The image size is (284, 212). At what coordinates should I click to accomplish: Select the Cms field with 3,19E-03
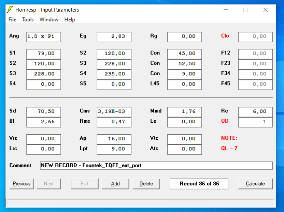pyautogui.click(x=114, y=112)
